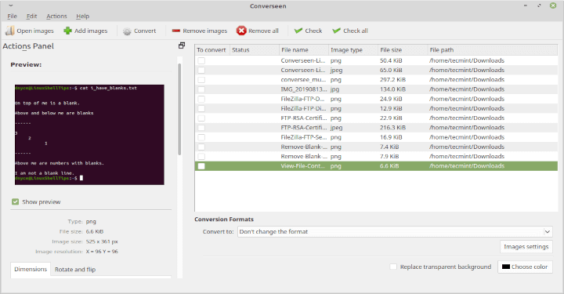
Task: Tick checkbox for 216.3 KiB FTP-RSA jpeg row
Action: point(201,128)
